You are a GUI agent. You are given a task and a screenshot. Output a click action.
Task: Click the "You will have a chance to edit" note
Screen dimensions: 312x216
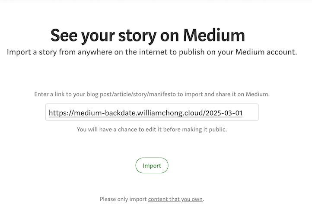[x=152, y=129]
